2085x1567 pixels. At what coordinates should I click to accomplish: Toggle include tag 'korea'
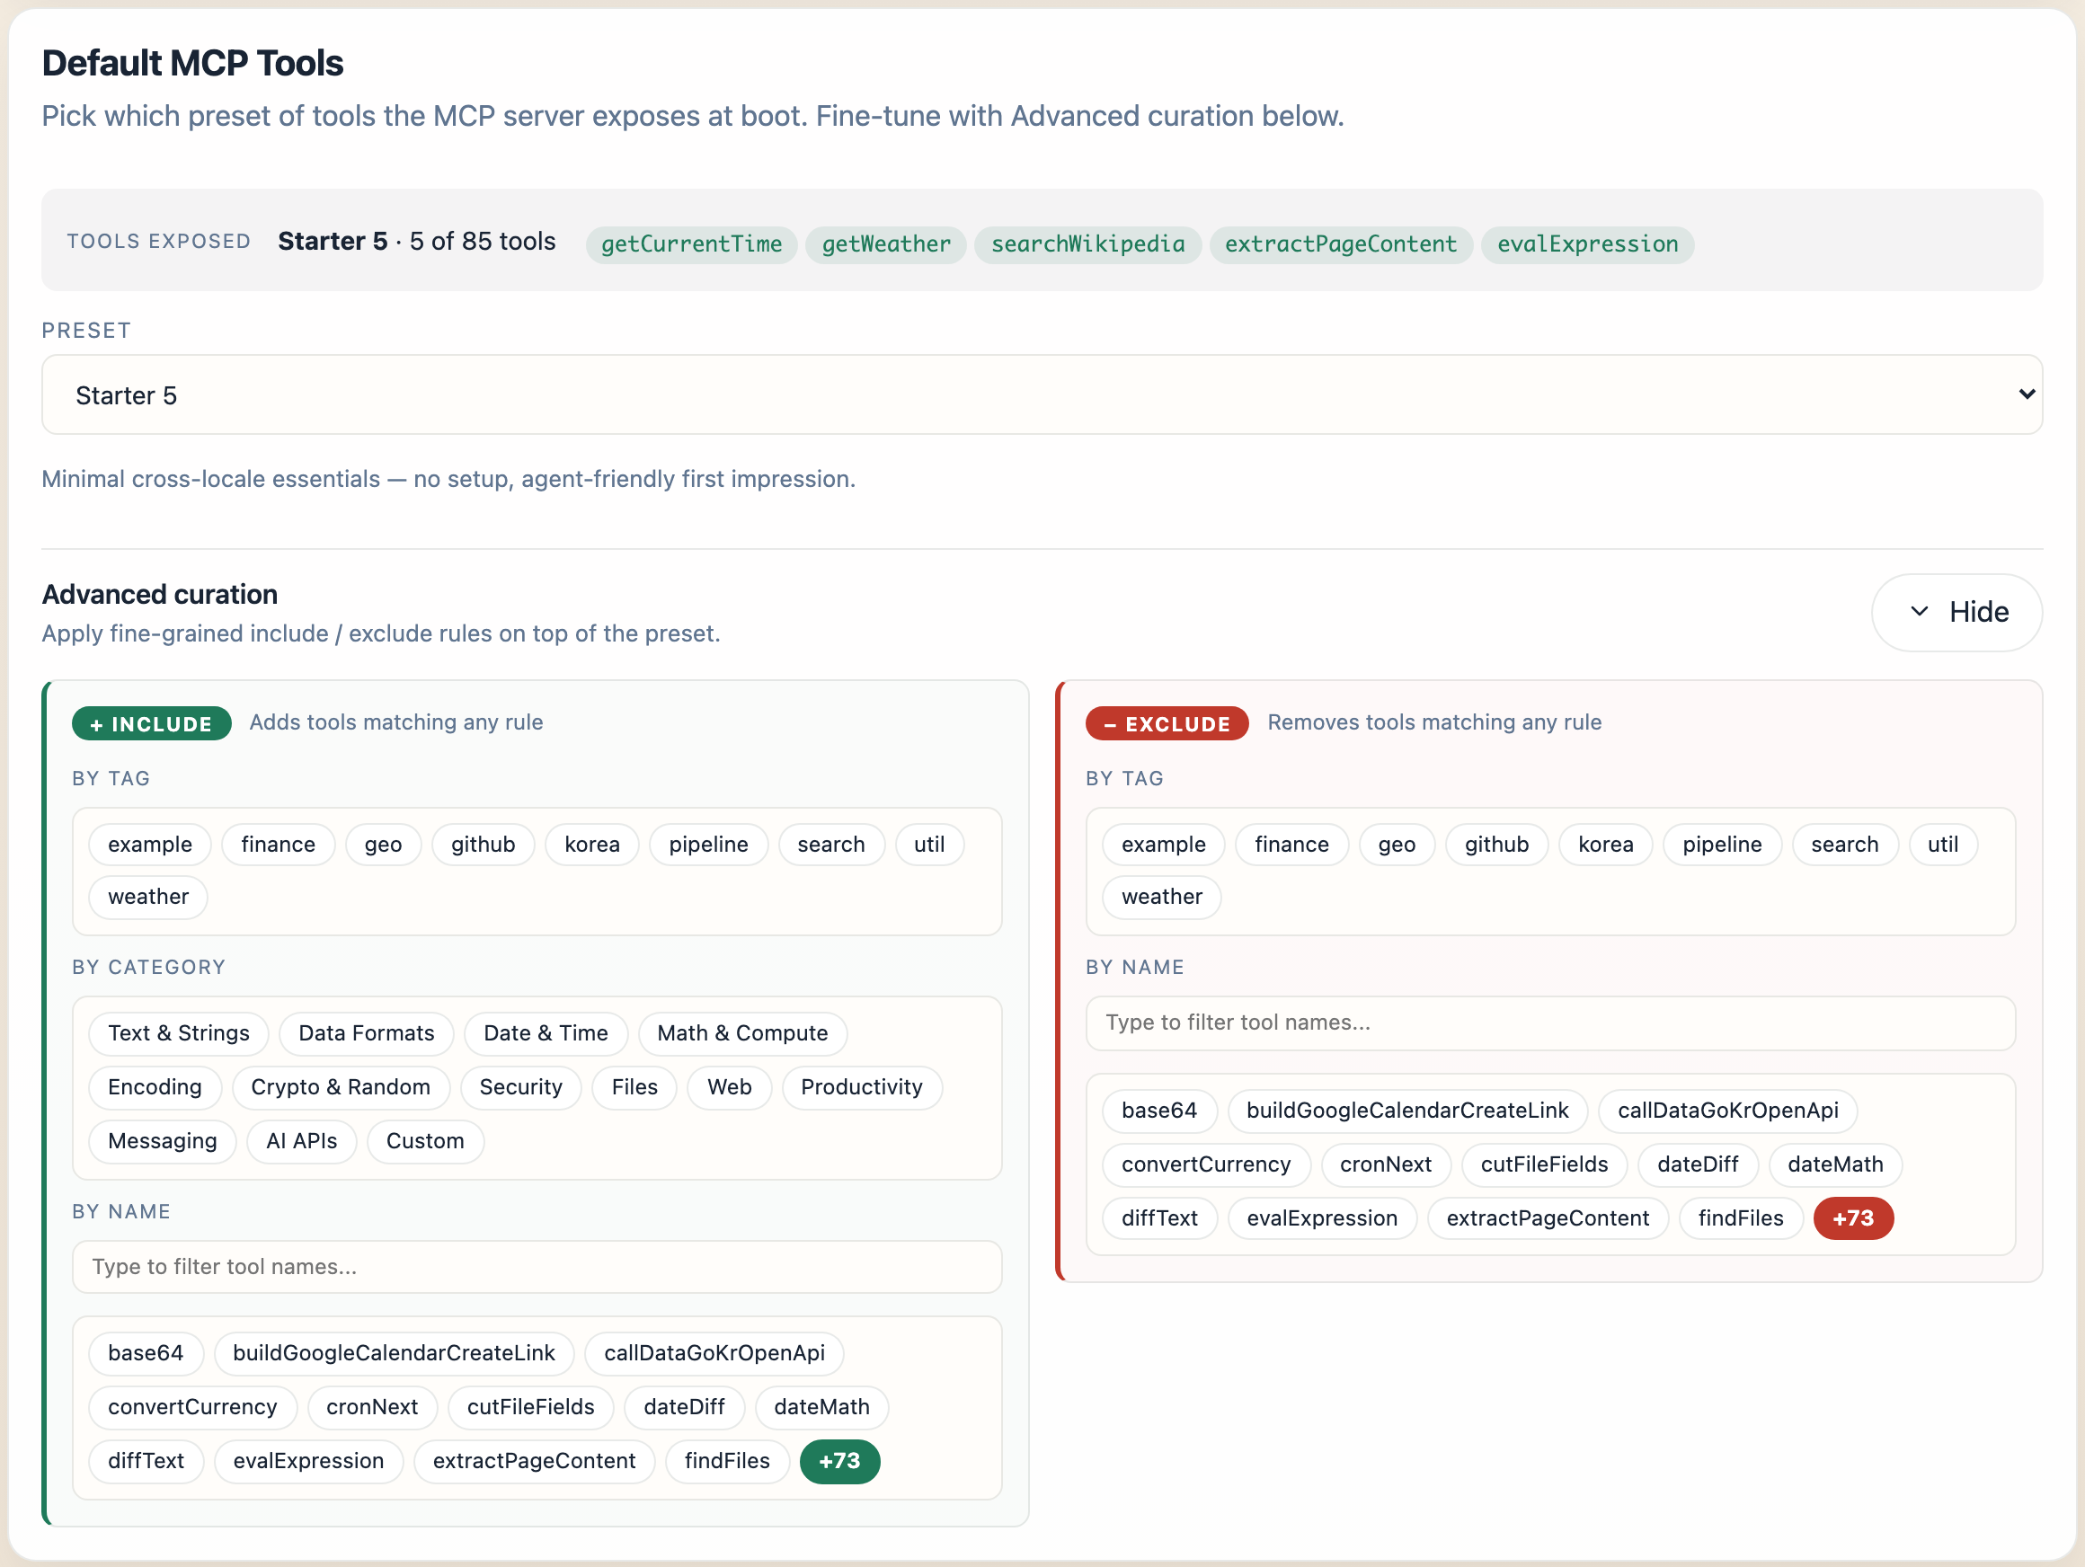click(x=592, y=845)
